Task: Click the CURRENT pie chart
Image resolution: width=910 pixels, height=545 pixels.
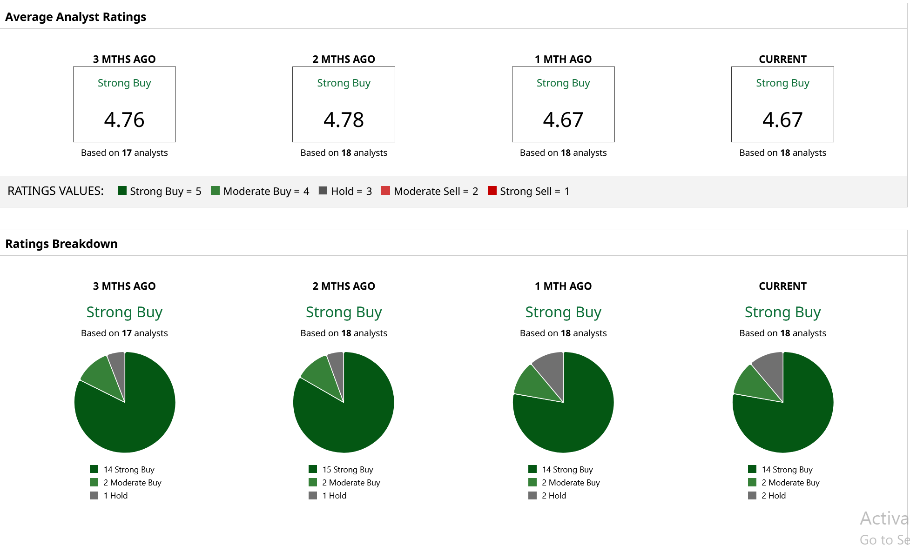Action: (783, 402)
